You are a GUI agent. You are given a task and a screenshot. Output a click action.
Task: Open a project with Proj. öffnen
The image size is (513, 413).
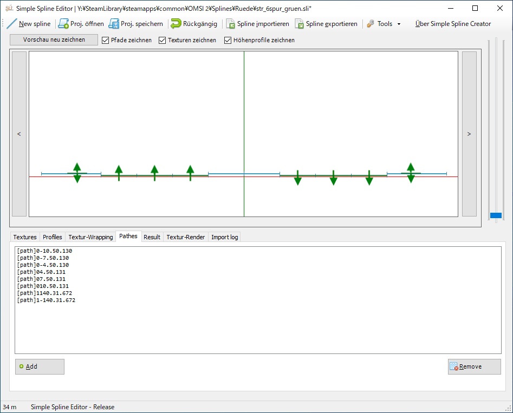coord(81,24)
